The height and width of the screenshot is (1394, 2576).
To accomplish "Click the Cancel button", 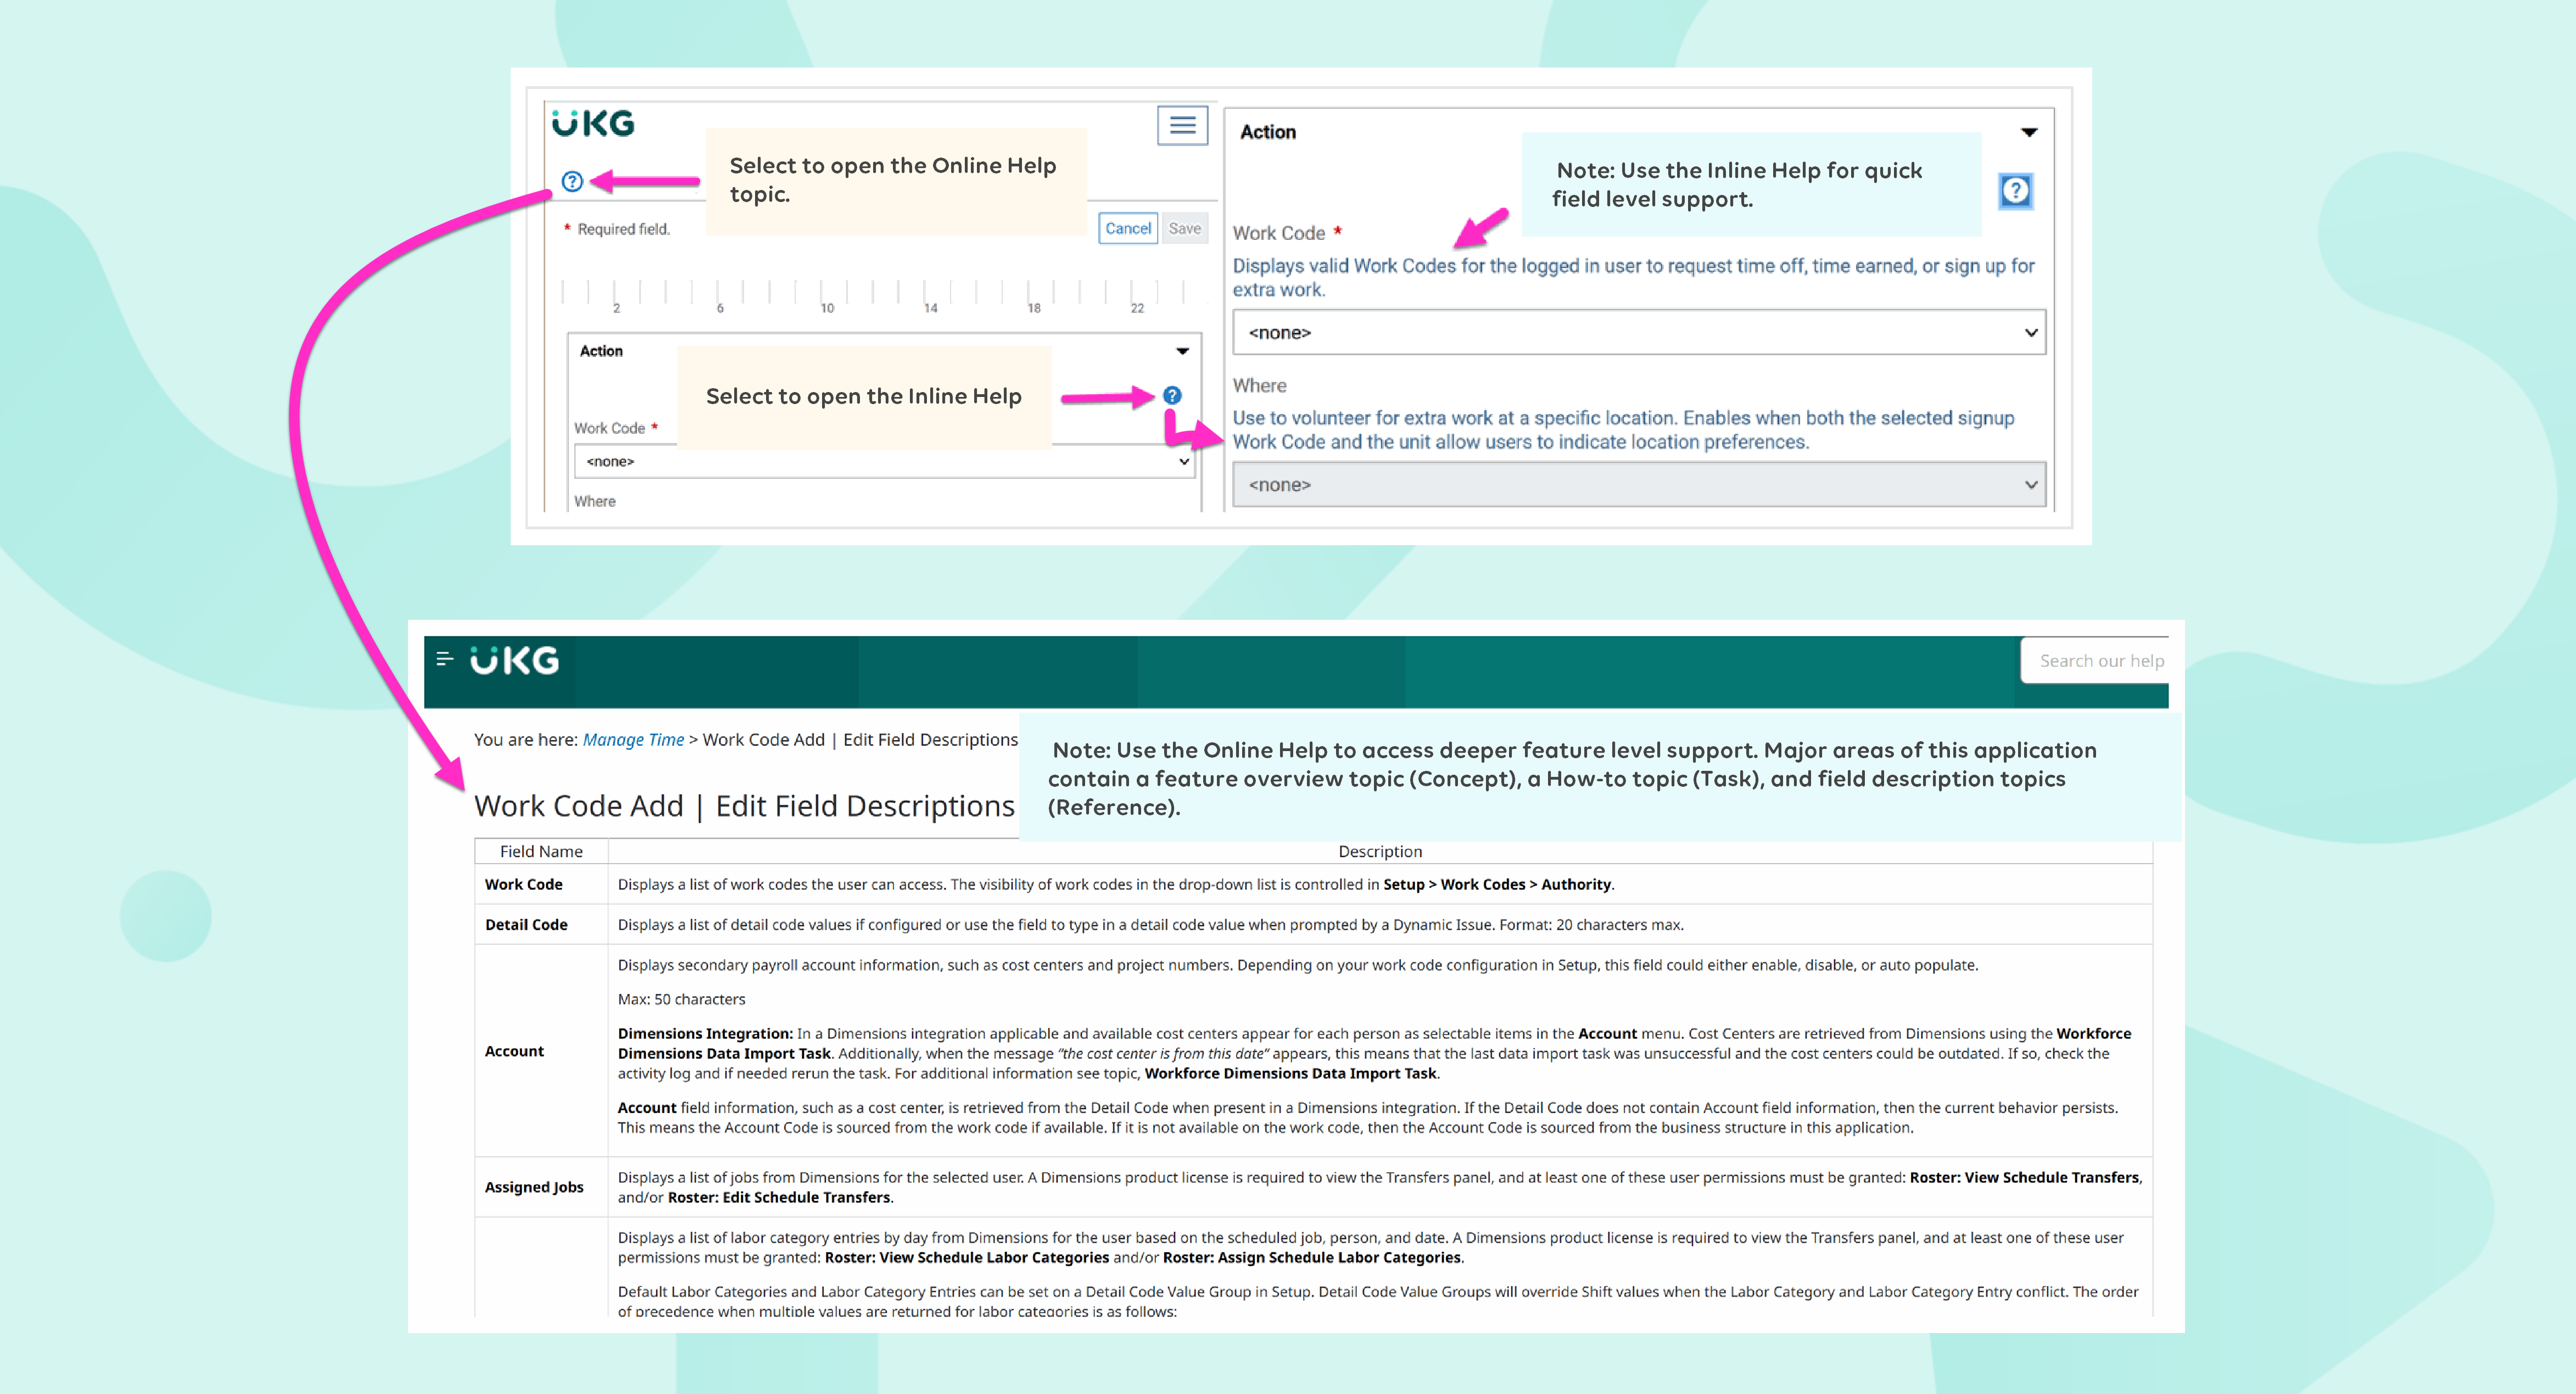I will (1128, 228).
